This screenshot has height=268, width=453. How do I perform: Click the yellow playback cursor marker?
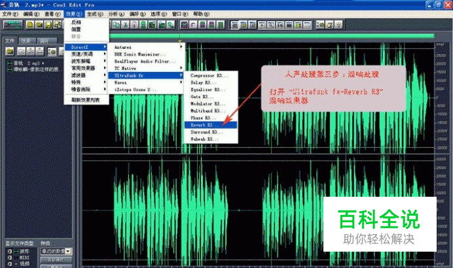(180, 42)
